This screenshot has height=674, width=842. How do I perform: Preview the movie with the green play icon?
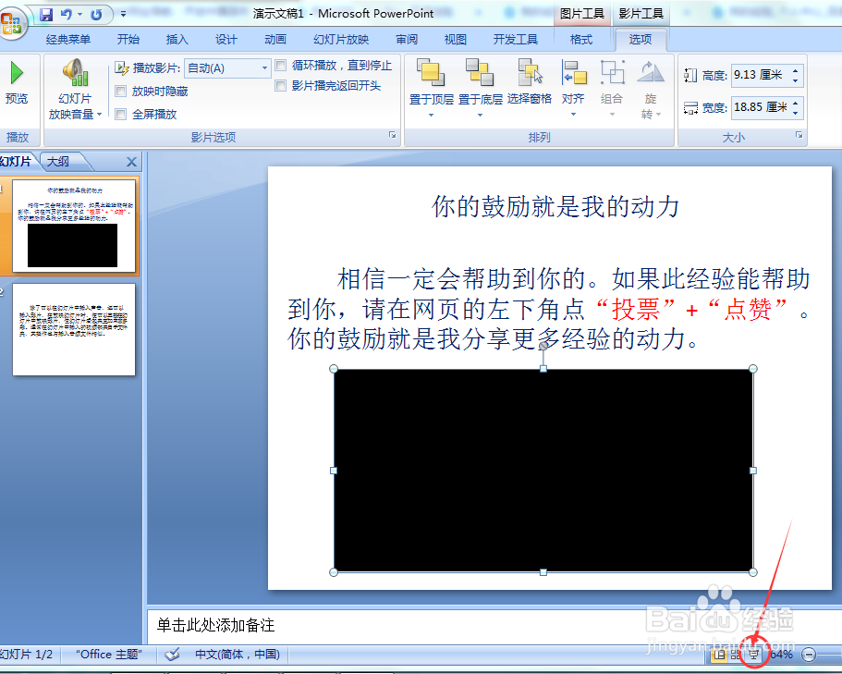tap(17, 73)
